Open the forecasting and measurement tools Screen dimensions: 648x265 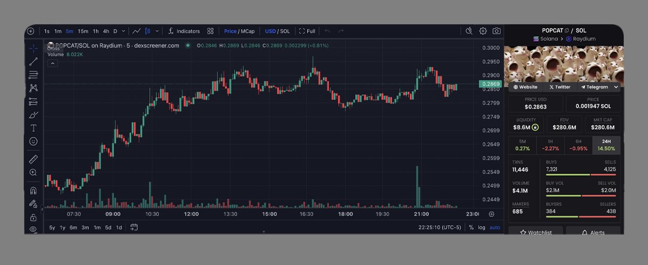[33, 101]
